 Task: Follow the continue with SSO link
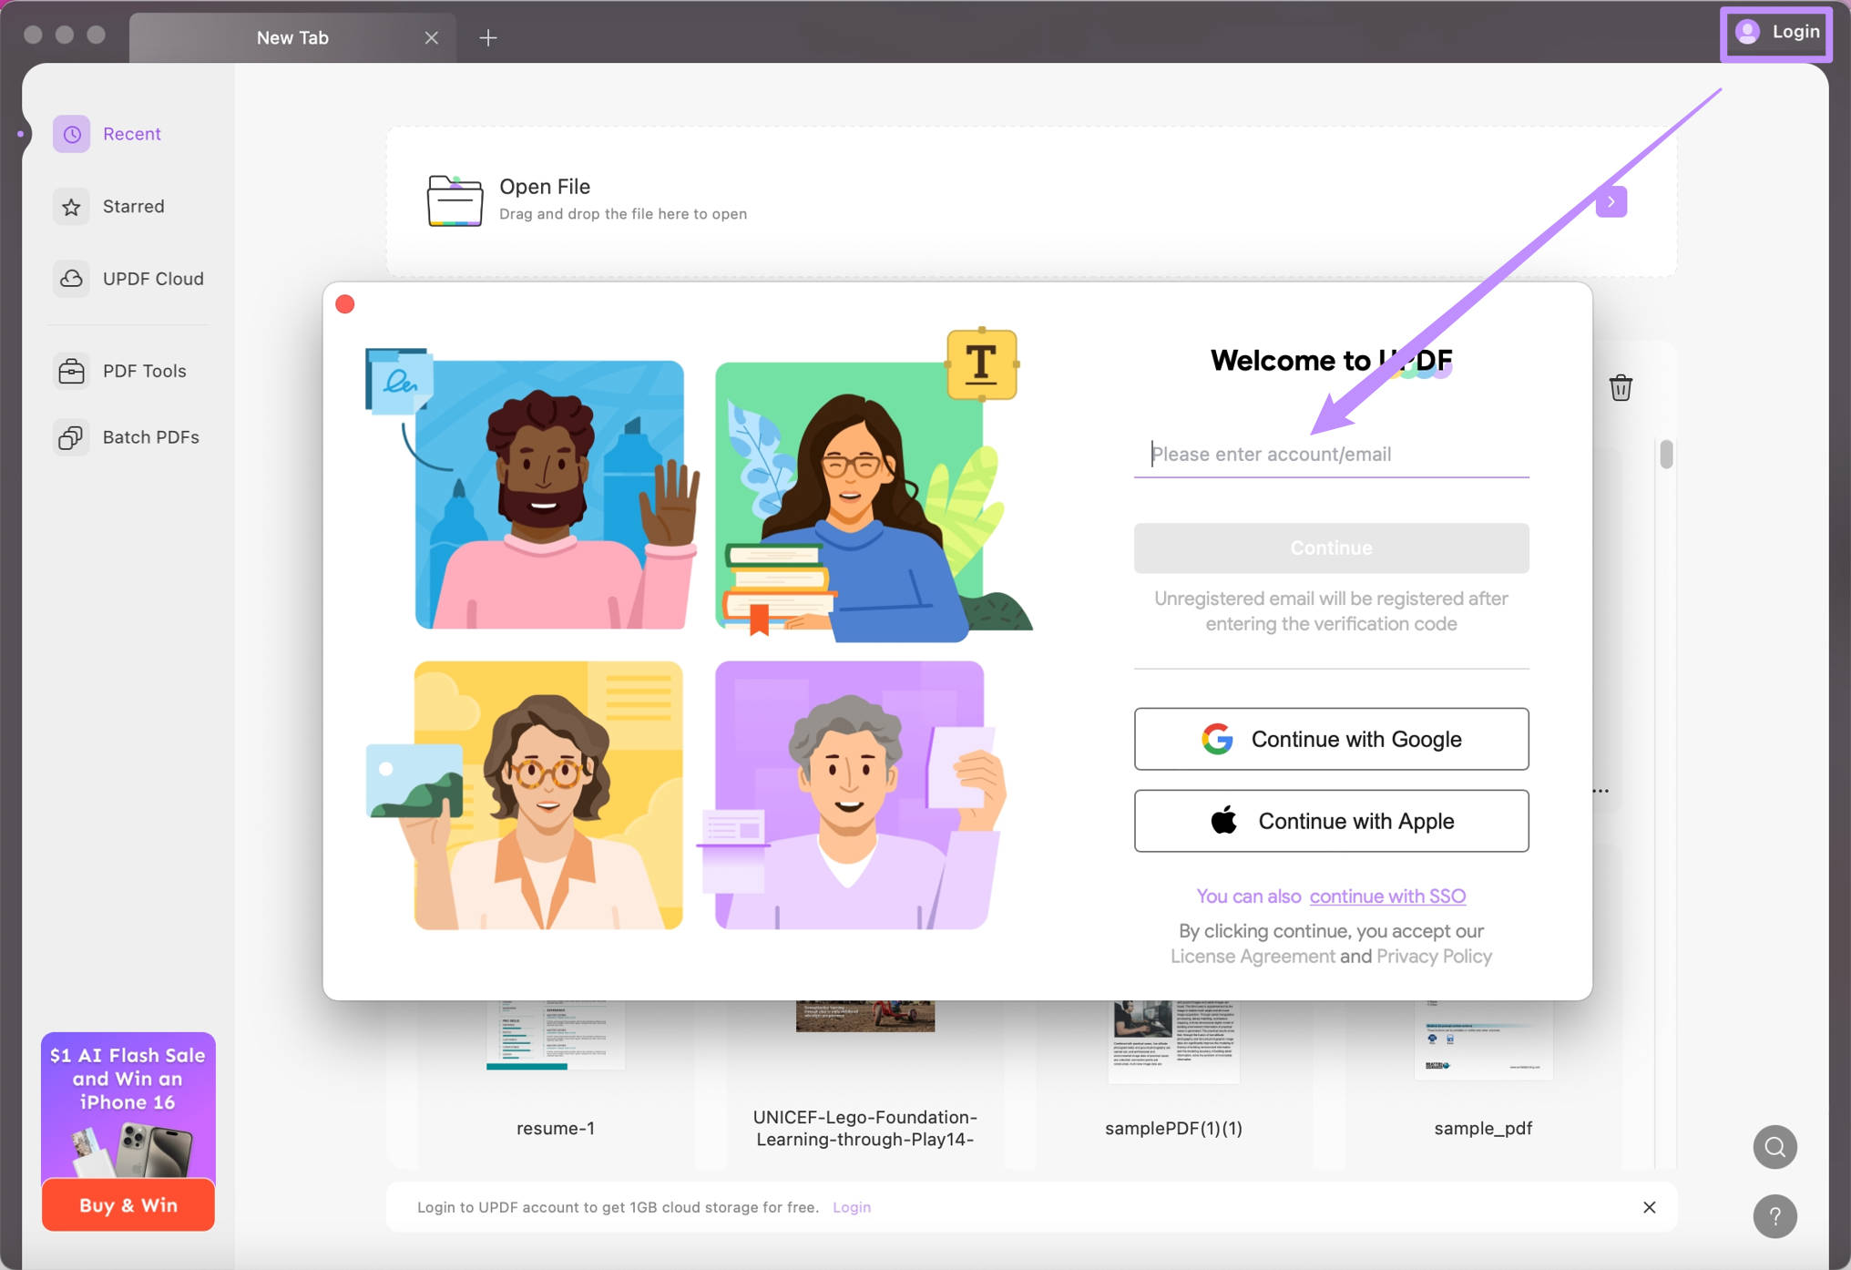click(x=1387, y=896)
